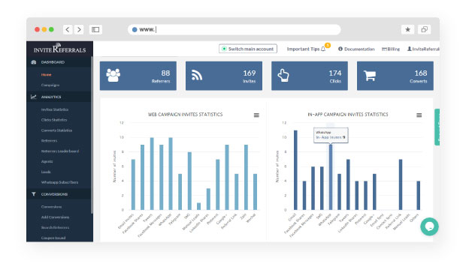Open Conversions item under Conversions section
The width and height of the screenshot is (466, 270).
click(51, 207)
